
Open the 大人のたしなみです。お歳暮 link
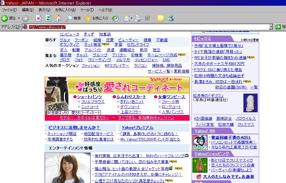229,177
